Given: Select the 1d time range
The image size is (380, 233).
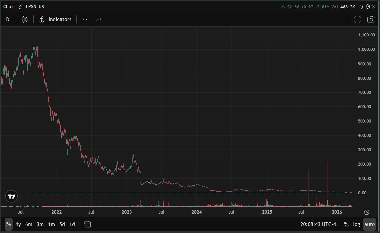Looking at the screenshot, I should [x=72, y=224].
